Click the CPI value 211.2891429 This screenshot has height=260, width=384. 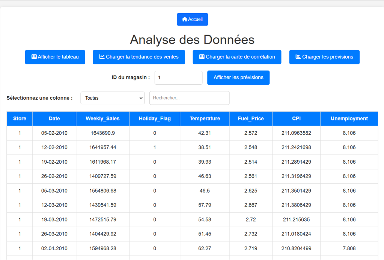pyautogui.click(x=296, y=162)
